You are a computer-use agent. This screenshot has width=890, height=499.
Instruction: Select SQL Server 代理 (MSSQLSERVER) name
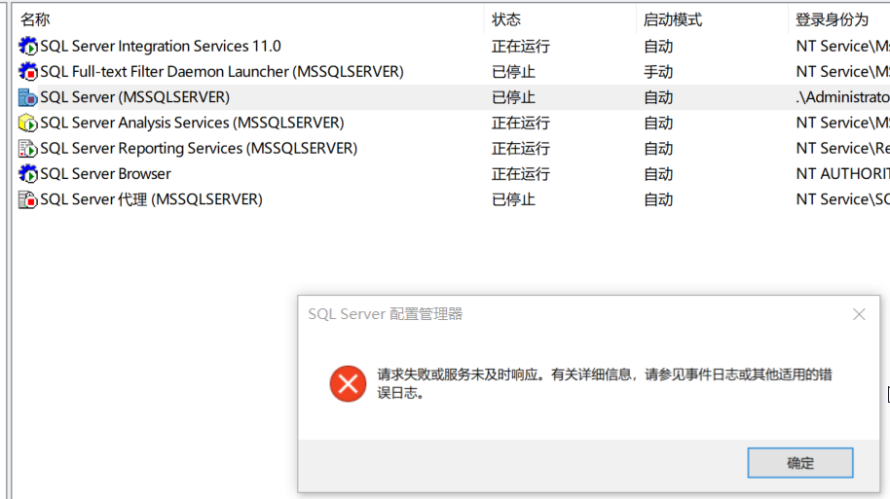[x=152, y=199]
